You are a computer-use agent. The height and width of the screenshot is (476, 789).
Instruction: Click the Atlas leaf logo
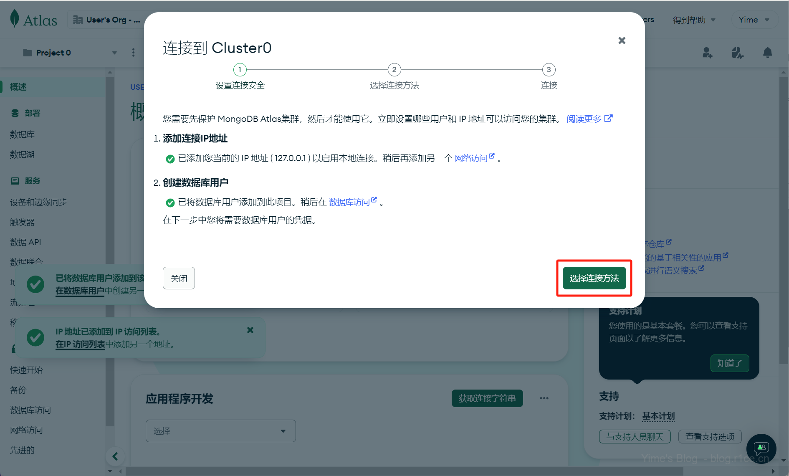(15, 19)
